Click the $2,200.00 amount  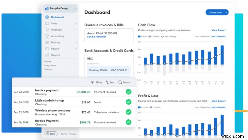(x=84, y=92)
